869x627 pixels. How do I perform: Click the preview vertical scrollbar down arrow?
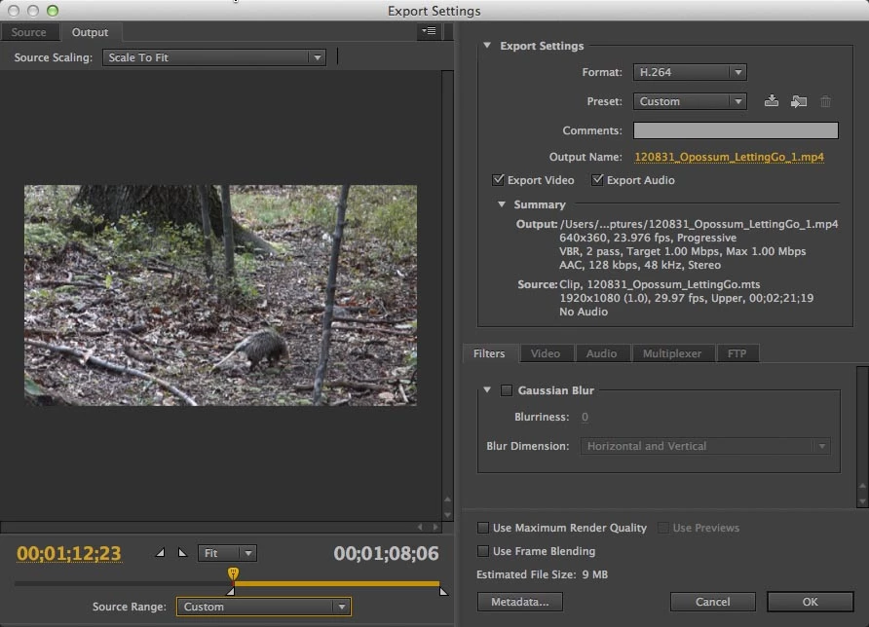tap(448, 515)
